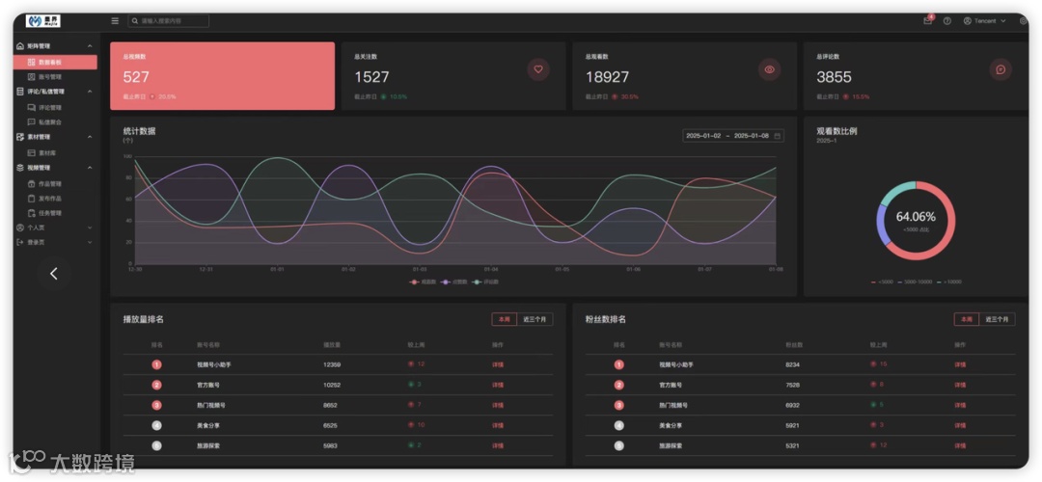This screenshot has height=482, width=1042.
Task: Toggle the pink 观看数 series in chart legend
Action: click(x=423, y=282)
